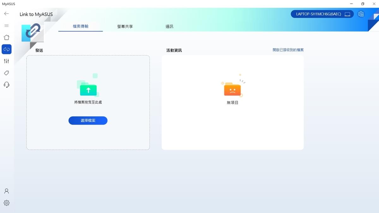Open Link to MyASUS settings gear icon
Screen dimensions: 379x213
[x=361, y=14]
